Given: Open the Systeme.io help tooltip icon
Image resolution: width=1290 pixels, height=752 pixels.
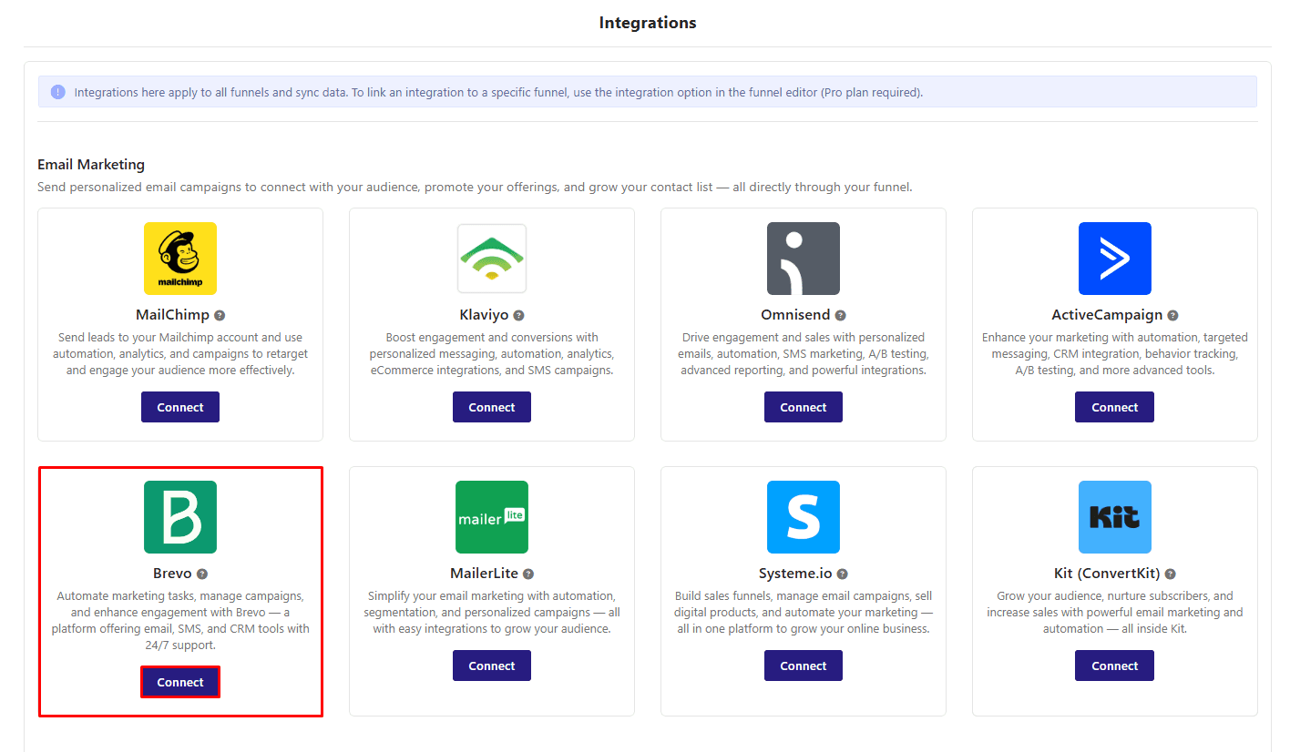Looking at the screenshot, I should tap(844, 573).
